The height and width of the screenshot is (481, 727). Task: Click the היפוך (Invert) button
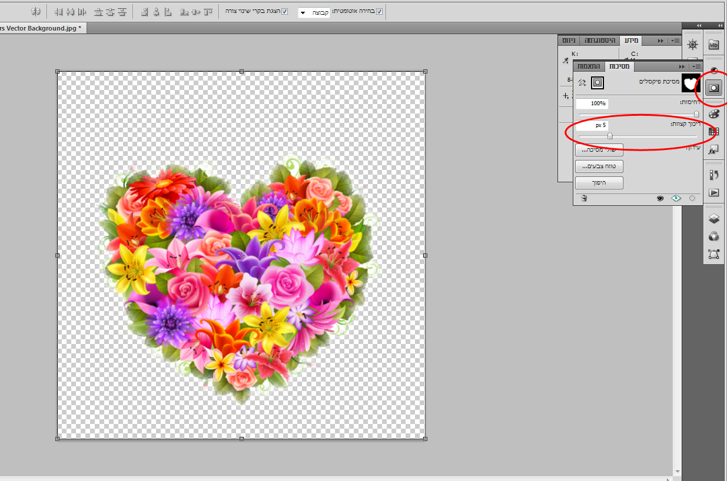tap(599, 183)
